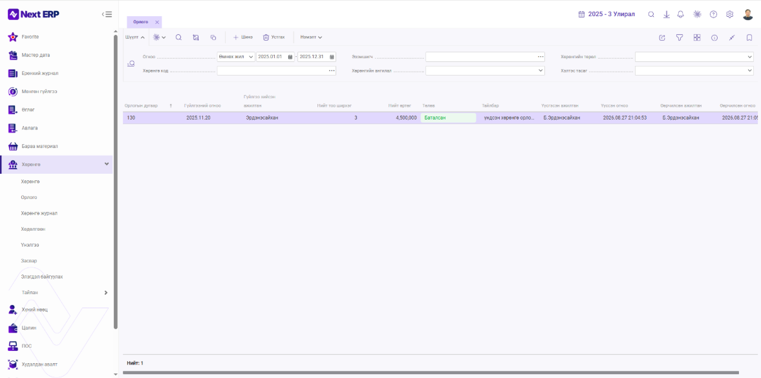Open the Өмнөх жил date range dropdown
The height and width of the screenshot is (378, 761).
(x=236, y=57)
